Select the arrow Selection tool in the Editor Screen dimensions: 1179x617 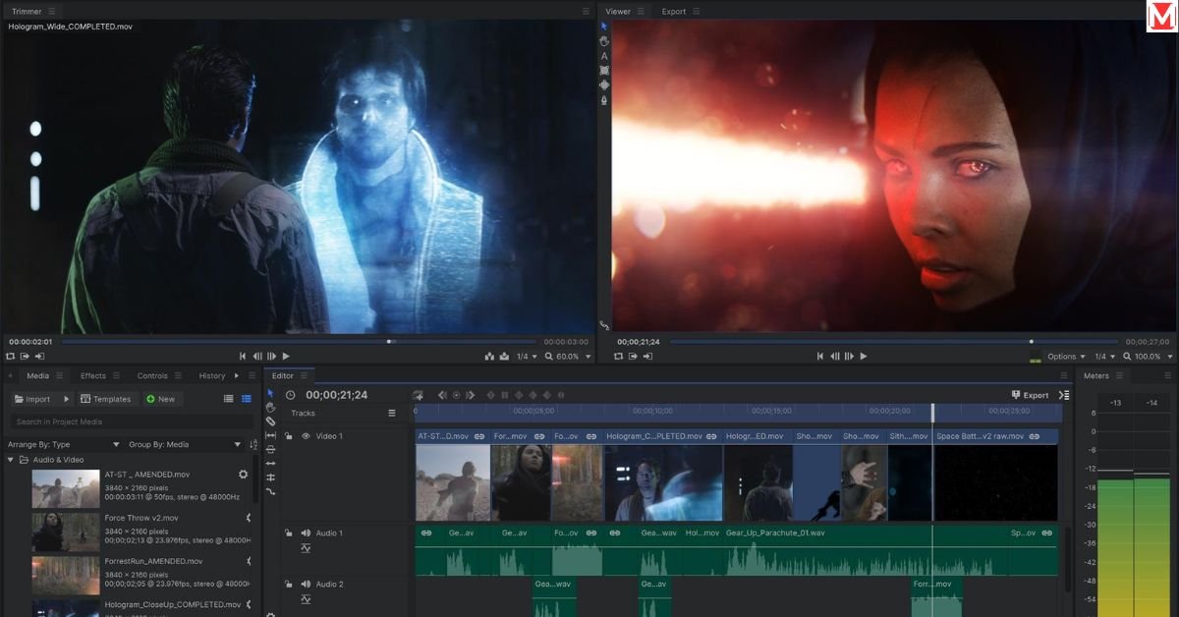[271, 394]
